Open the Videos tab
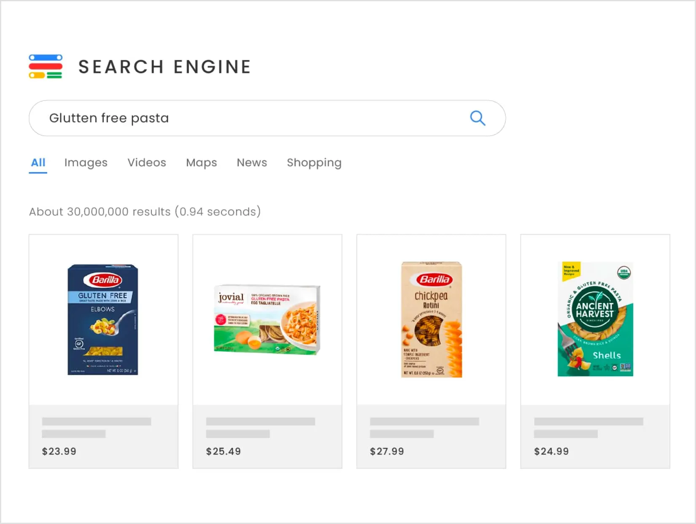696x524 pixels. pyautogui.click(x=146, y=162)
